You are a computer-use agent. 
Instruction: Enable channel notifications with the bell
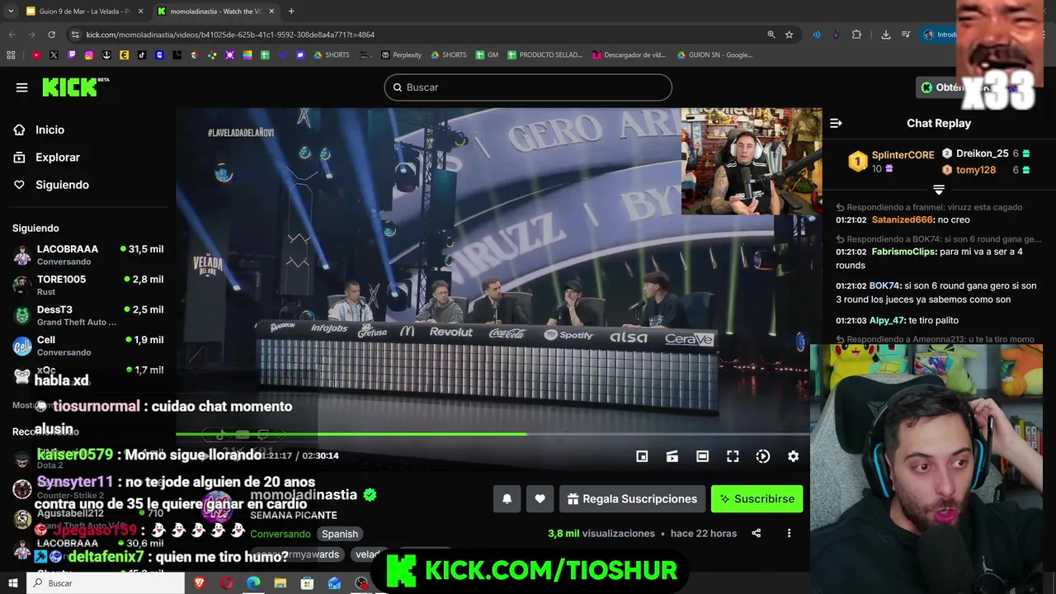coord(507,498)
